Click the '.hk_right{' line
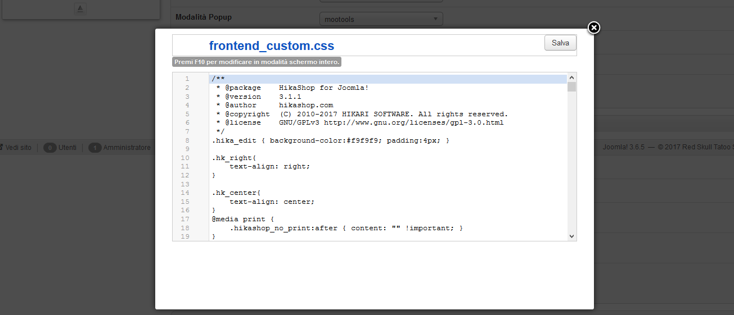Image resolution: width=734 pixels, height=315 pixels. pyautogui.click(x=235, y=158)
